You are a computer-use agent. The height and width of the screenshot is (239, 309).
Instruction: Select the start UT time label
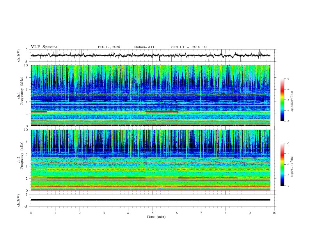click(x=188, y=47)
